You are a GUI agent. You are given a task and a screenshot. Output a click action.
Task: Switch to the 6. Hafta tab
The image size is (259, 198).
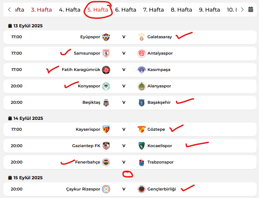click(x=126, y=10)
